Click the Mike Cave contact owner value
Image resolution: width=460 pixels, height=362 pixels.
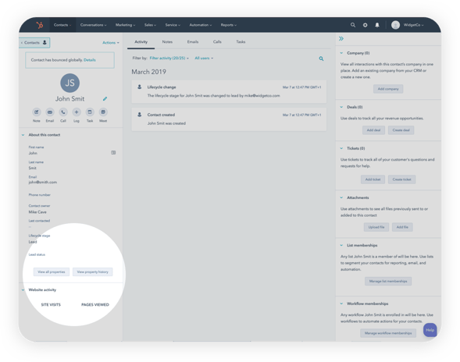click(37, 212)
